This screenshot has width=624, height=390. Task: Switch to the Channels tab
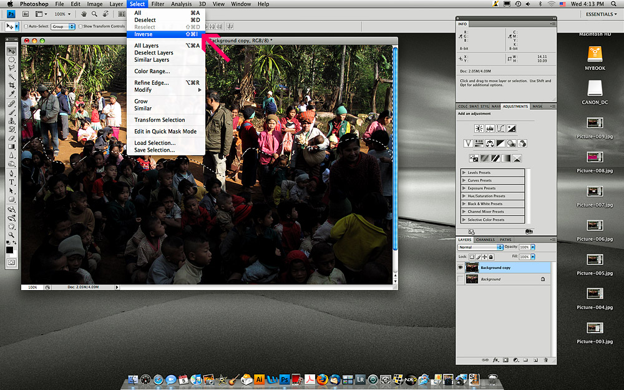(485, 240)
